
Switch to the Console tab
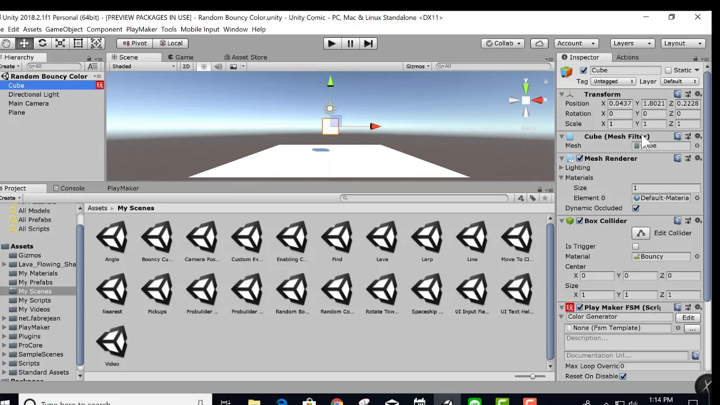click(x=69, y=188)
